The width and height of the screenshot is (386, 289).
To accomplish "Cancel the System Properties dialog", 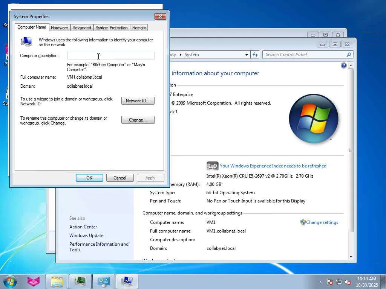I will tap(120, 178).
